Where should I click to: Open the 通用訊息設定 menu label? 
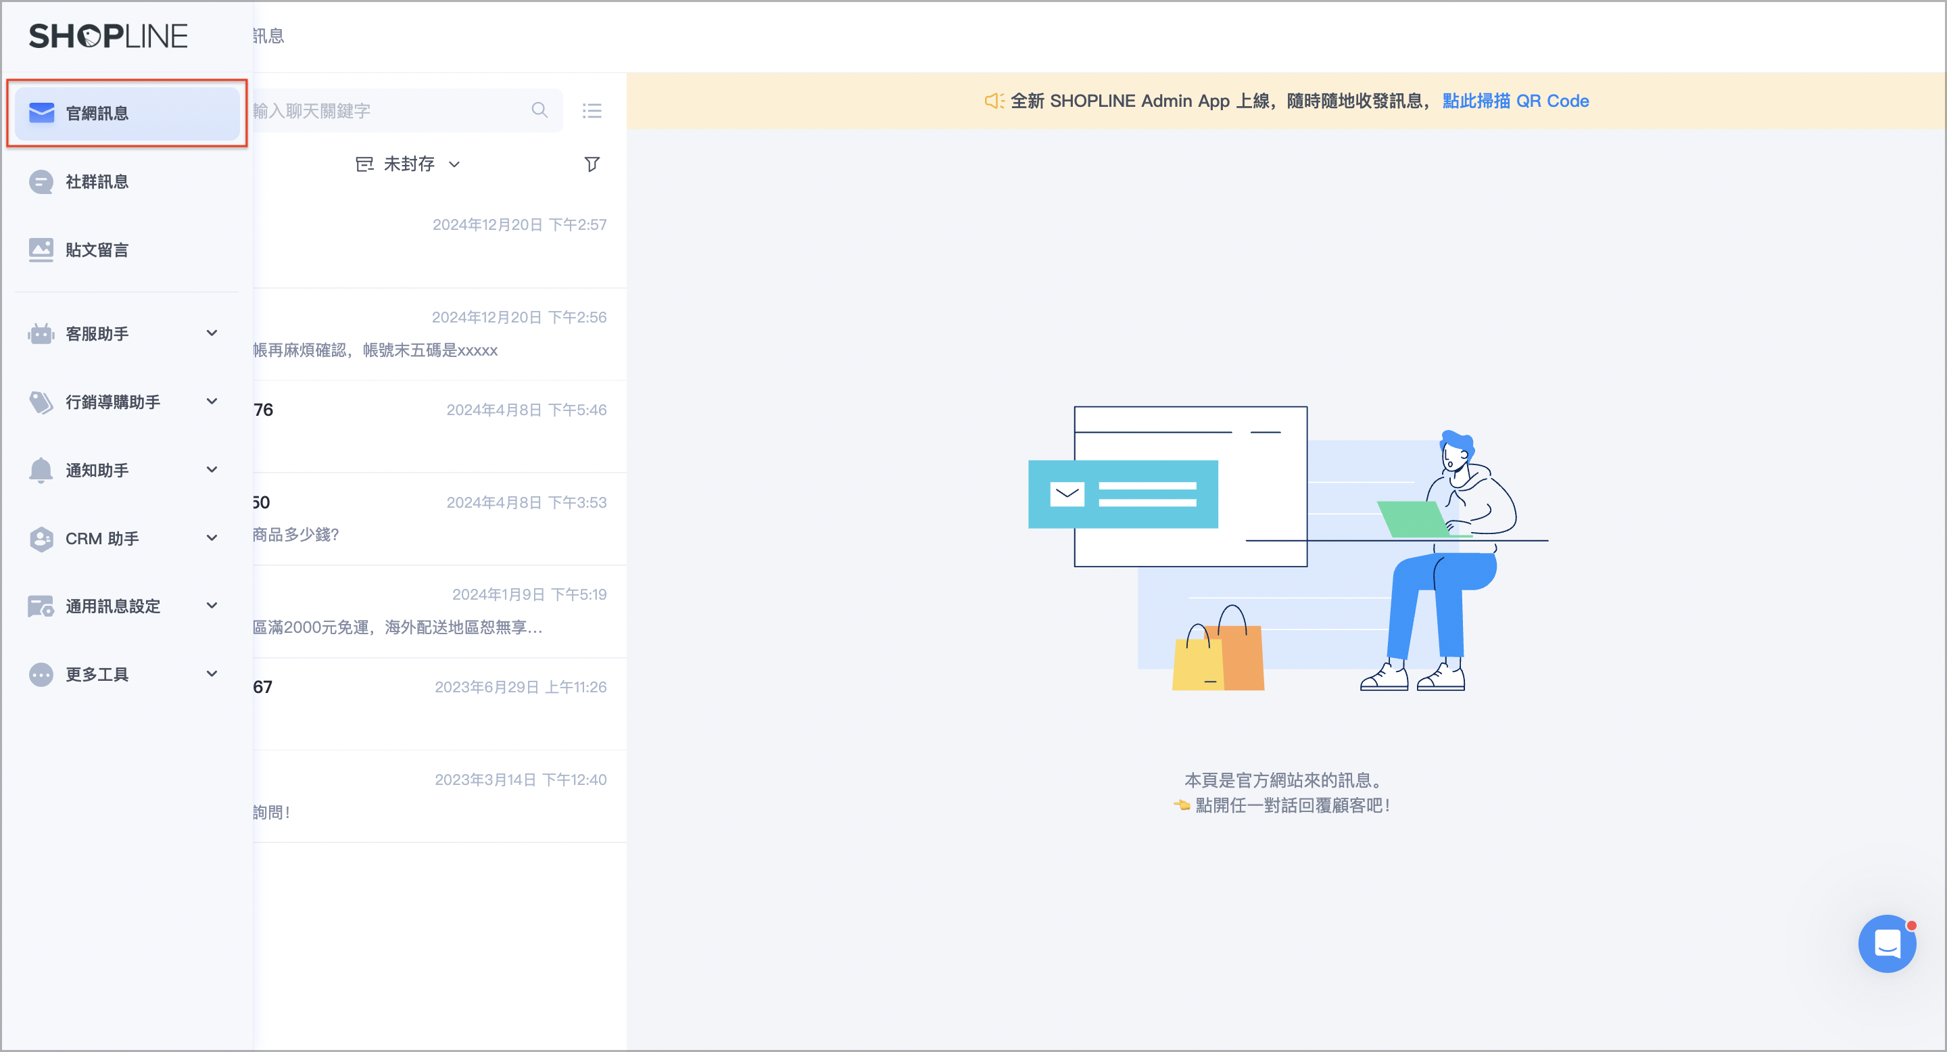point(113,606)
